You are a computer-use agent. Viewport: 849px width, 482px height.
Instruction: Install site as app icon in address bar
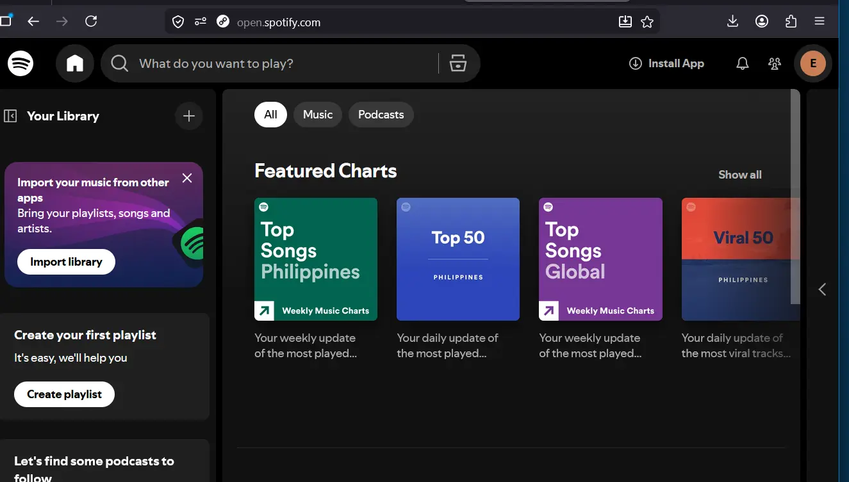(x=625, y=22)
